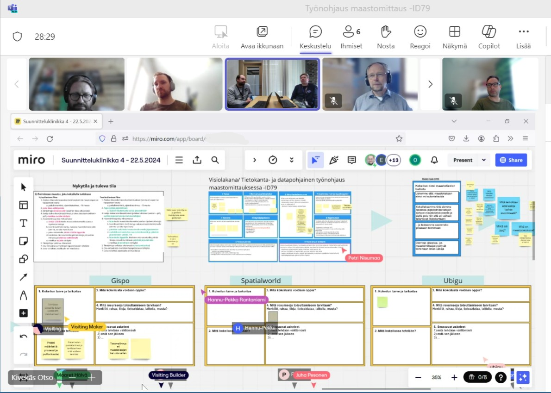The image size is (551, 393).
Task: Collapse toolbar with double-chevron icon
Action: (291, 160)
